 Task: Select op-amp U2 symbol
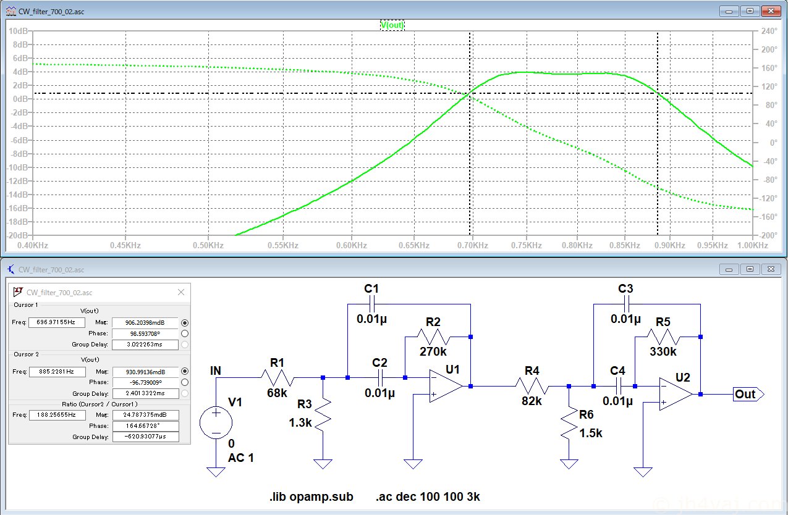point(676,394)
